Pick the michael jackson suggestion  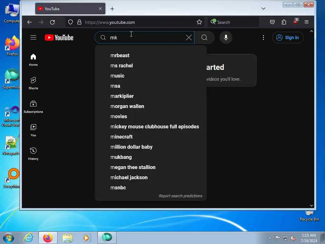point(151,177)
